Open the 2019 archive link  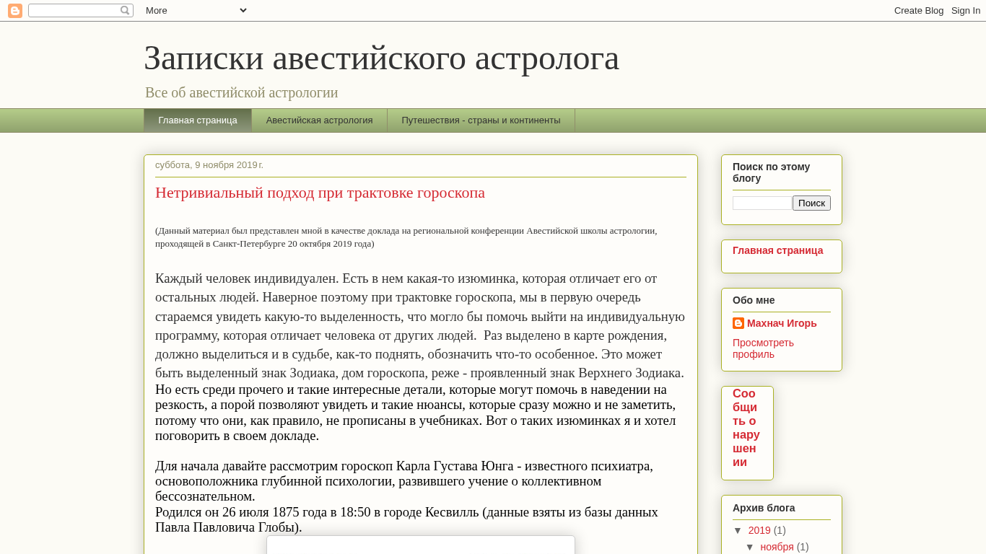click(759, 530)
